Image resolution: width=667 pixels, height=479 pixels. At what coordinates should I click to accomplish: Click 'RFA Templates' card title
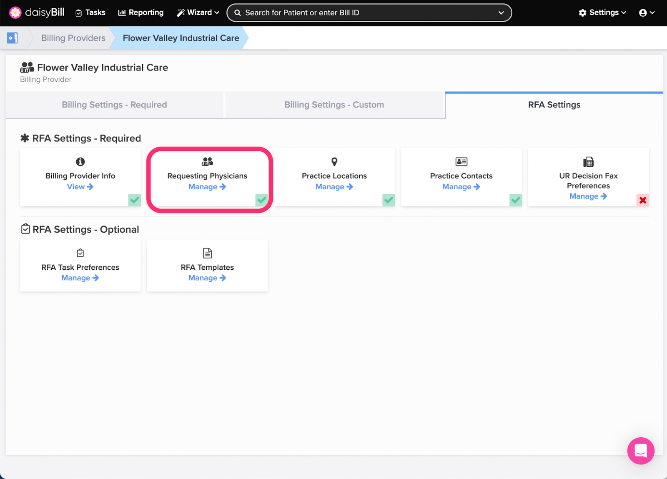(x=207, y=267)
